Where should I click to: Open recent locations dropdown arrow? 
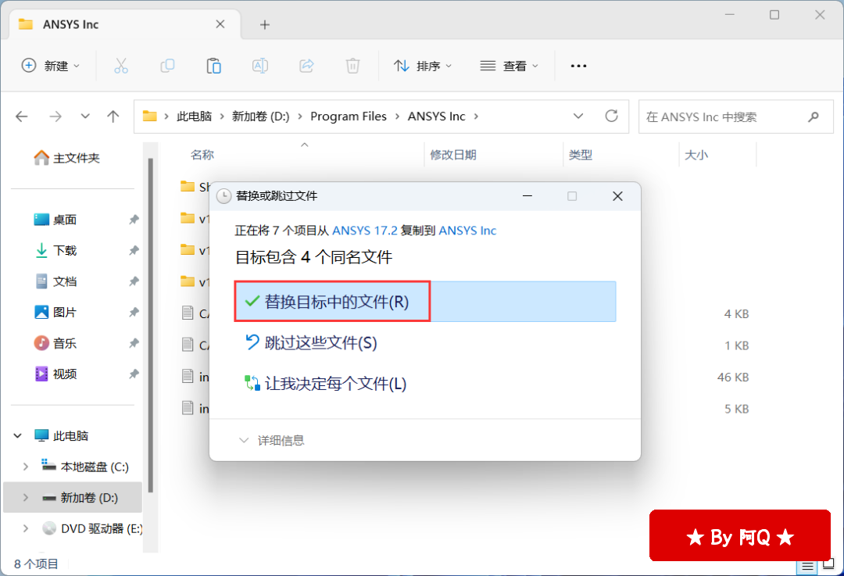(85, 116)
